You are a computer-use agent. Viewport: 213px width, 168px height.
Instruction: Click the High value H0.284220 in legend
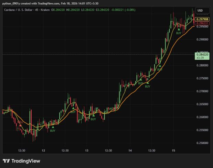[x=73, y=10]
